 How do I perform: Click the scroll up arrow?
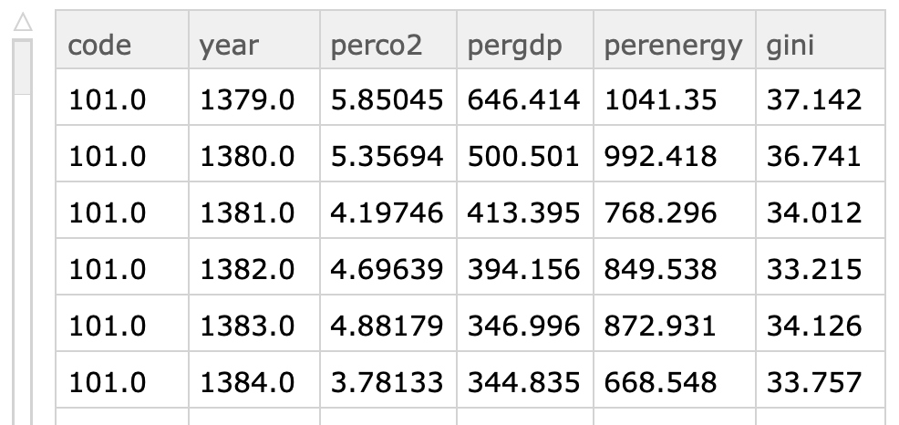(23, 23)
